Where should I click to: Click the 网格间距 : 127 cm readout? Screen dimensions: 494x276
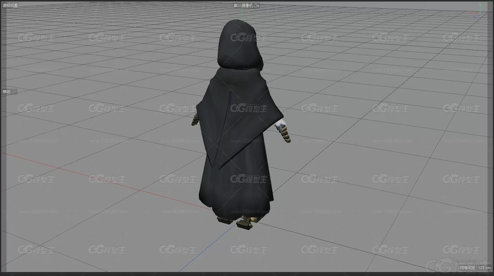click(x=475, y=268)
